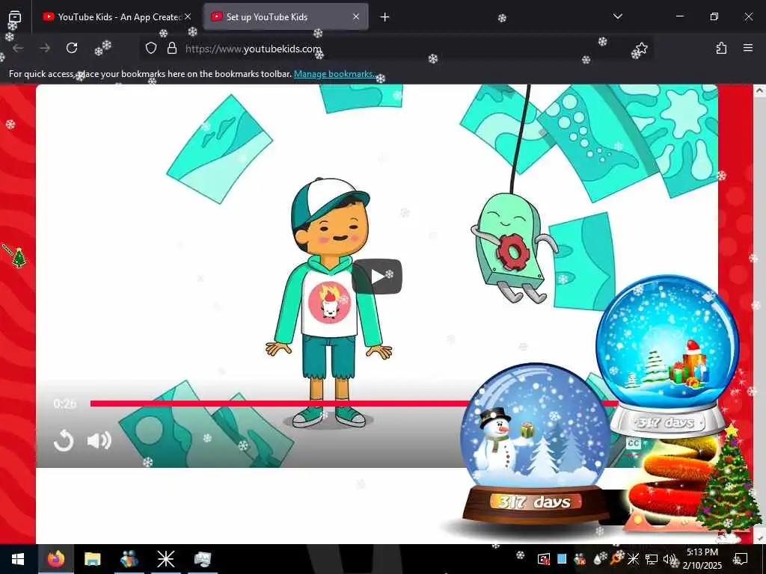Open File Explorer from the taskbar
The image size is (766, 574).
pos(92,559)
